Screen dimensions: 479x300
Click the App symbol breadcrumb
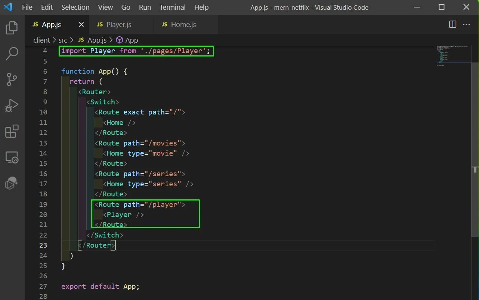pyautogui.click(x=127, y=40)
